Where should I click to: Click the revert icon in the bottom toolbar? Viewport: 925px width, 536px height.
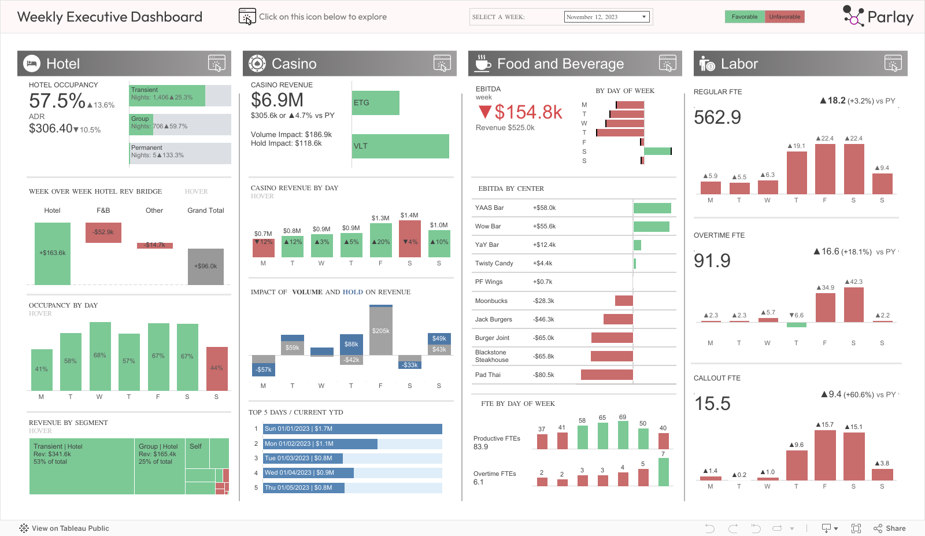point(756,528)
